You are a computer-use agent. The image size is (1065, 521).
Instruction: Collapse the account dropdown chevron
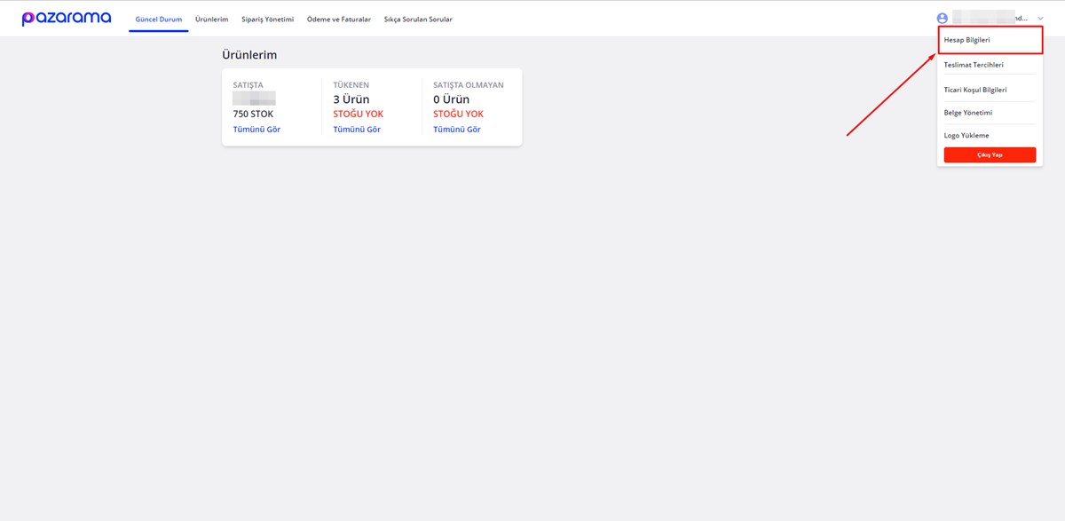1040,19
